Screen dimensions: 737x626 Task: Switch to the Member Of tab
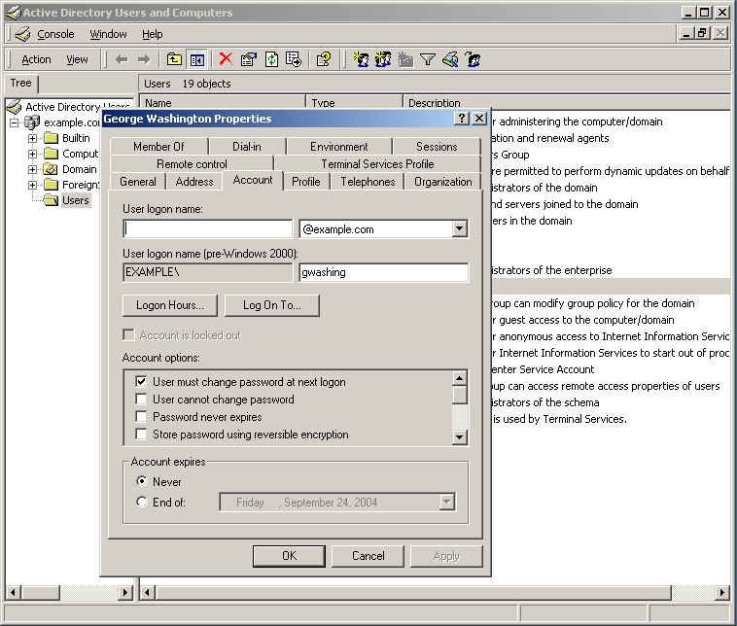click(x=158, y=147)
